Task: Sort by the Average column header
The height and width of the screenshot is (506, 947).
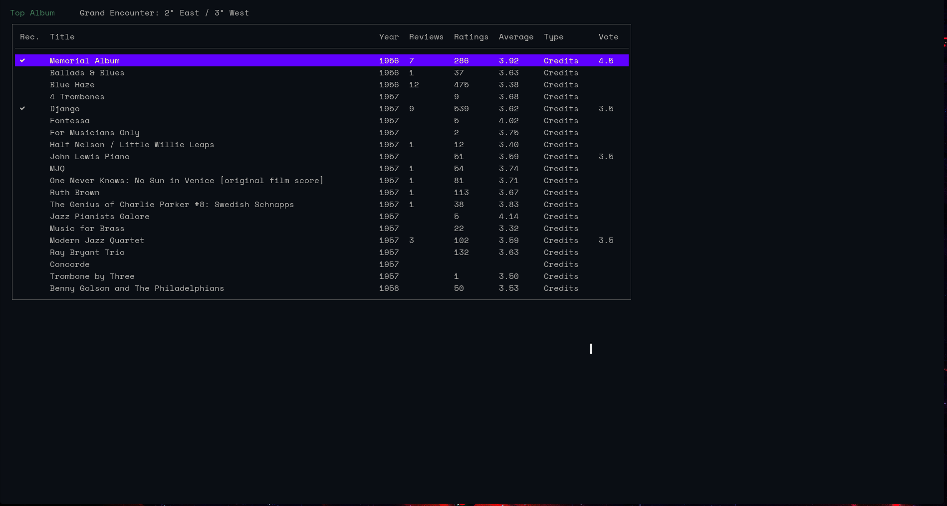Action: 516,37
